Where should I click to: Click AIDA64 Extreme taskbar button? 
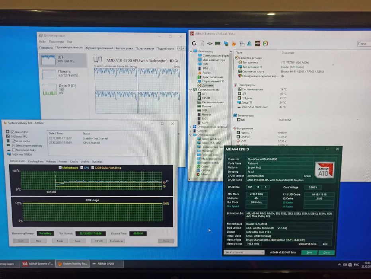38,263
